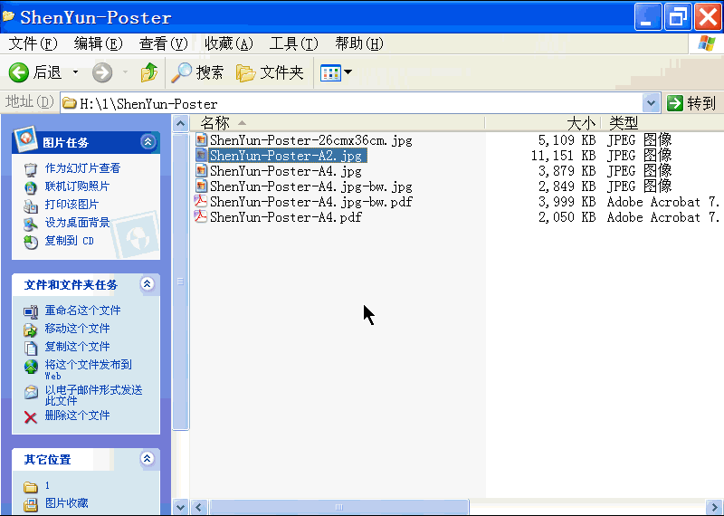Viewport: 724px width, 516px height.
Task: Collapse the File and Folder Tasks panel
Action: [148, 284]
